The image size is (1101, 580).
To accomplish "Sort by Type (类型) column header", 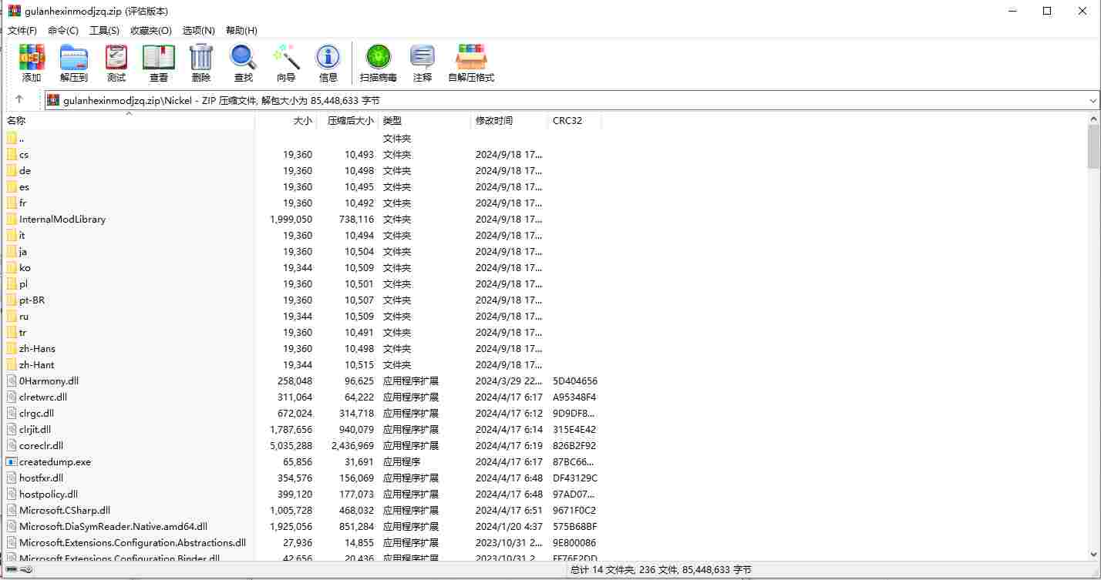I will pyautogui.click(x=424, y=120).
